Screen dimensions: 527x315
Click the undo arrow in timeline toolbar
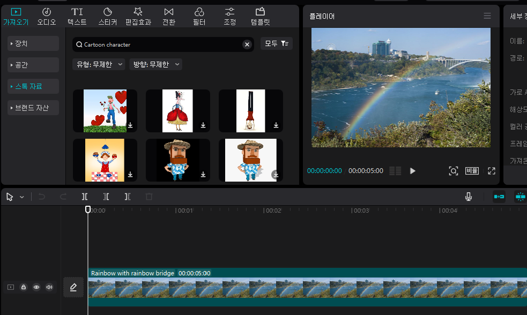tap(42, 197)
